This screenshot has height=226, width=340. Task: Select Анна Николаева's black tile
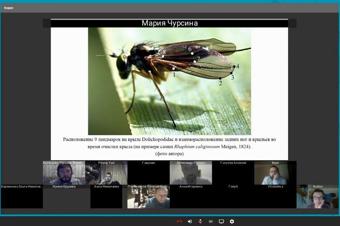click(x=106, y=197)
